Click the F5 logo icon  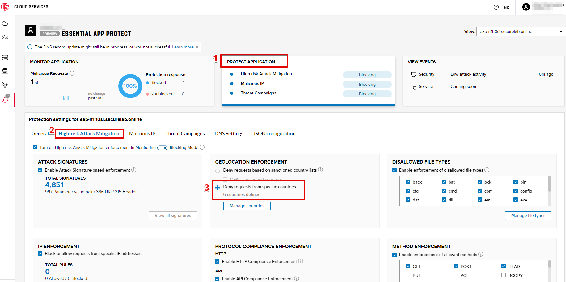coord(5,6)
